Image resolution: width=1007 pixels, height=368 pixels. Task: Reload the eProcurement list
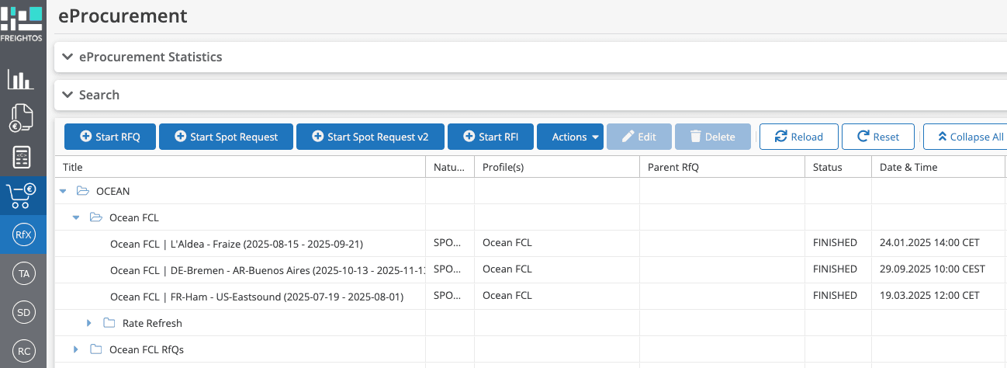(x=798, y=137)
